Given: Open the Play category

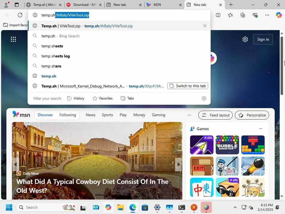Looking at the screenshot, I should [123, 115].
